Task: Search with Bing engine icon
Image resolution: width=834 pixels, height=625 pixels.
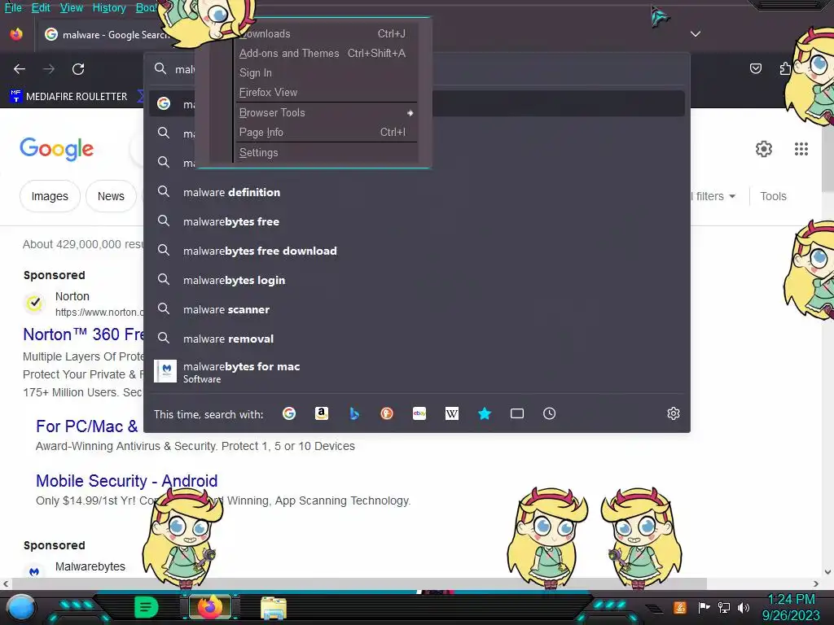Action: tap(353, 413)
